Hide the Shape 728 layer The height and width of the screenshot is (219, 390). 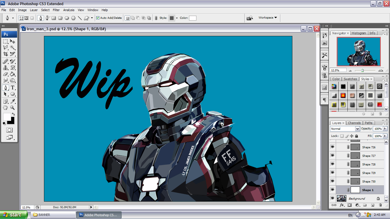pyautogui.click(x=332, y=164)
